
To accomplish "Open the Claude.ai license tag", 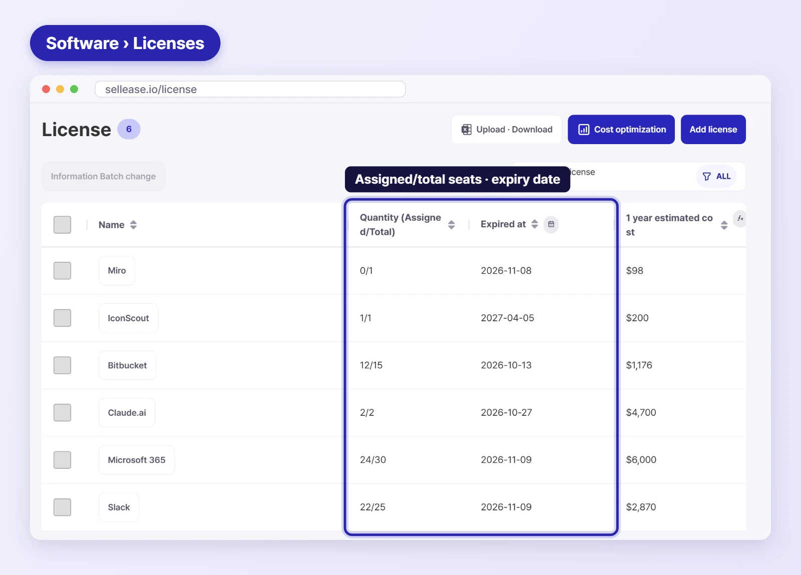I will tap(127, 412).
